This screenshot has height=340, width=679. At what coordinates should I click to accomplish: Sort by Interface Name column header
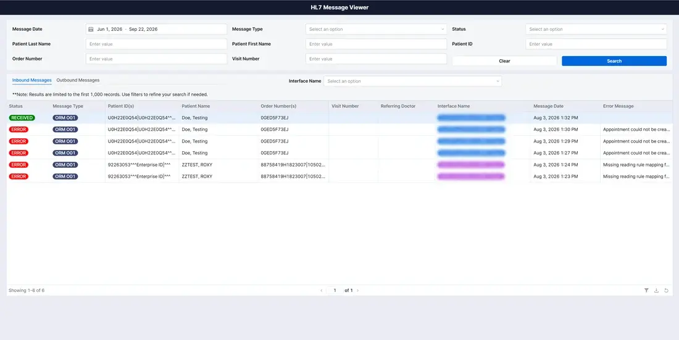click(454, 106)
